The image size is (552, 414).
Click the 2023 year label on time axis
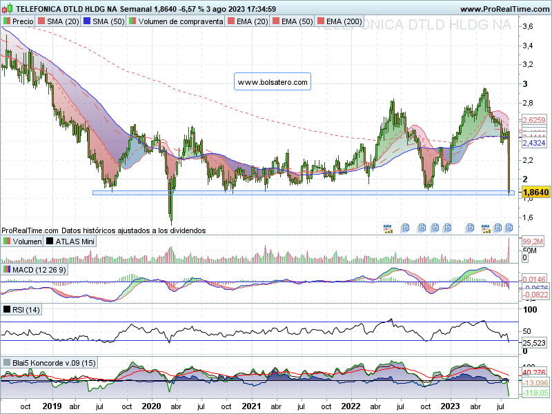pos(451,406)
